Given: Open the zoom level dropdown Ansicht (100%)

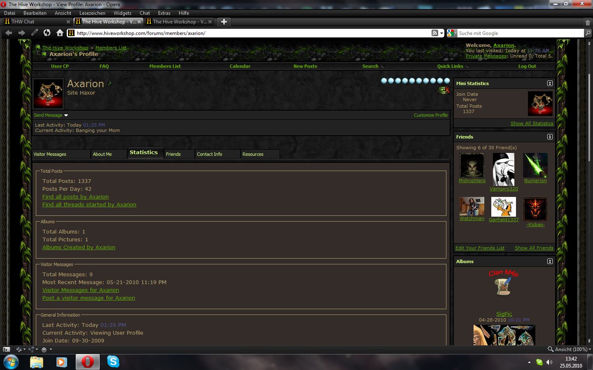Looking at the screenshot, I should coord(570,349).
